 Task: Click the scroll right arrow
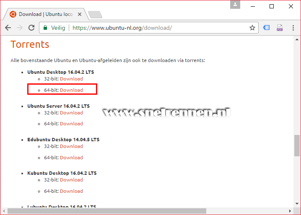tap(290, 211)
